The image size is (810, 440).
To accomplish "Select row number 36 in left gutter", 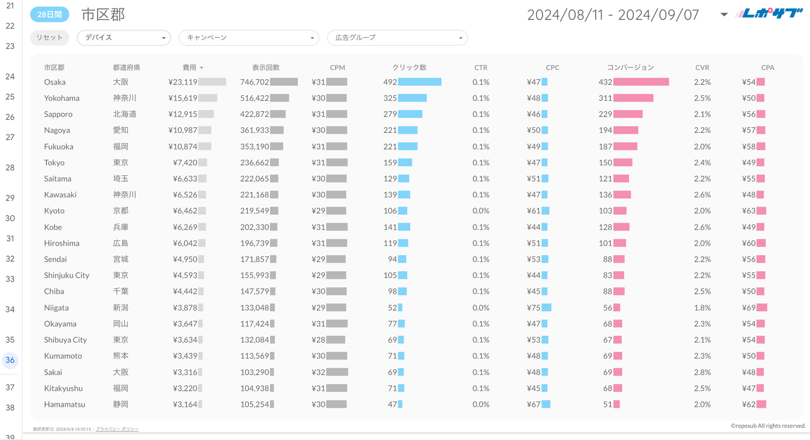I will pos(10,360).
